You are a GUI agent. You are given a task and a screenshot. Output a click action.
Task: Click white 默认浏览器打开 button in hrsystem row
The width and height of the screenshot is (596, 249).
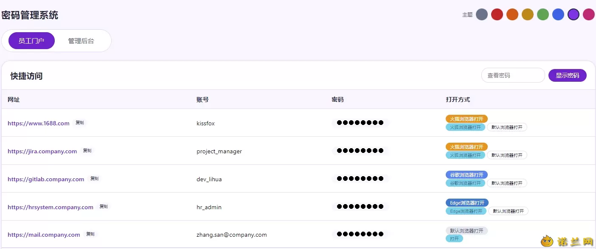point(508,211)
